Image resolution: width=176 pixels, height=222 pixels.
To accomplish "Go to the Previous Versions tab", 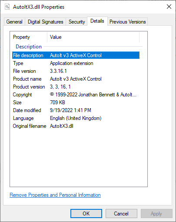I will pyautogui.click(x=127, y=22).
